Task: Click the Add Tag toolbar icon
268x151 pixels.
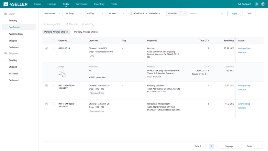Action: click(x=83, y=24)
